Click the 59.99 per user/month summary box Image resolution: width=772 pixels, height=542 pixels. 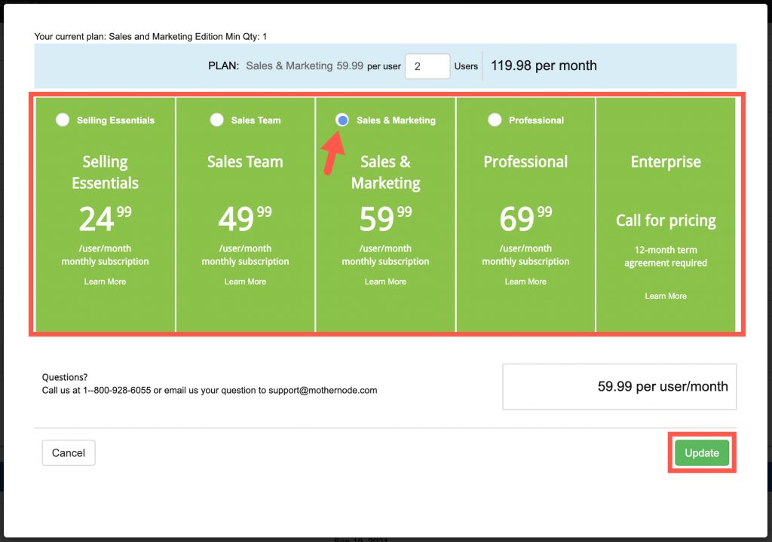click(619, 387)
